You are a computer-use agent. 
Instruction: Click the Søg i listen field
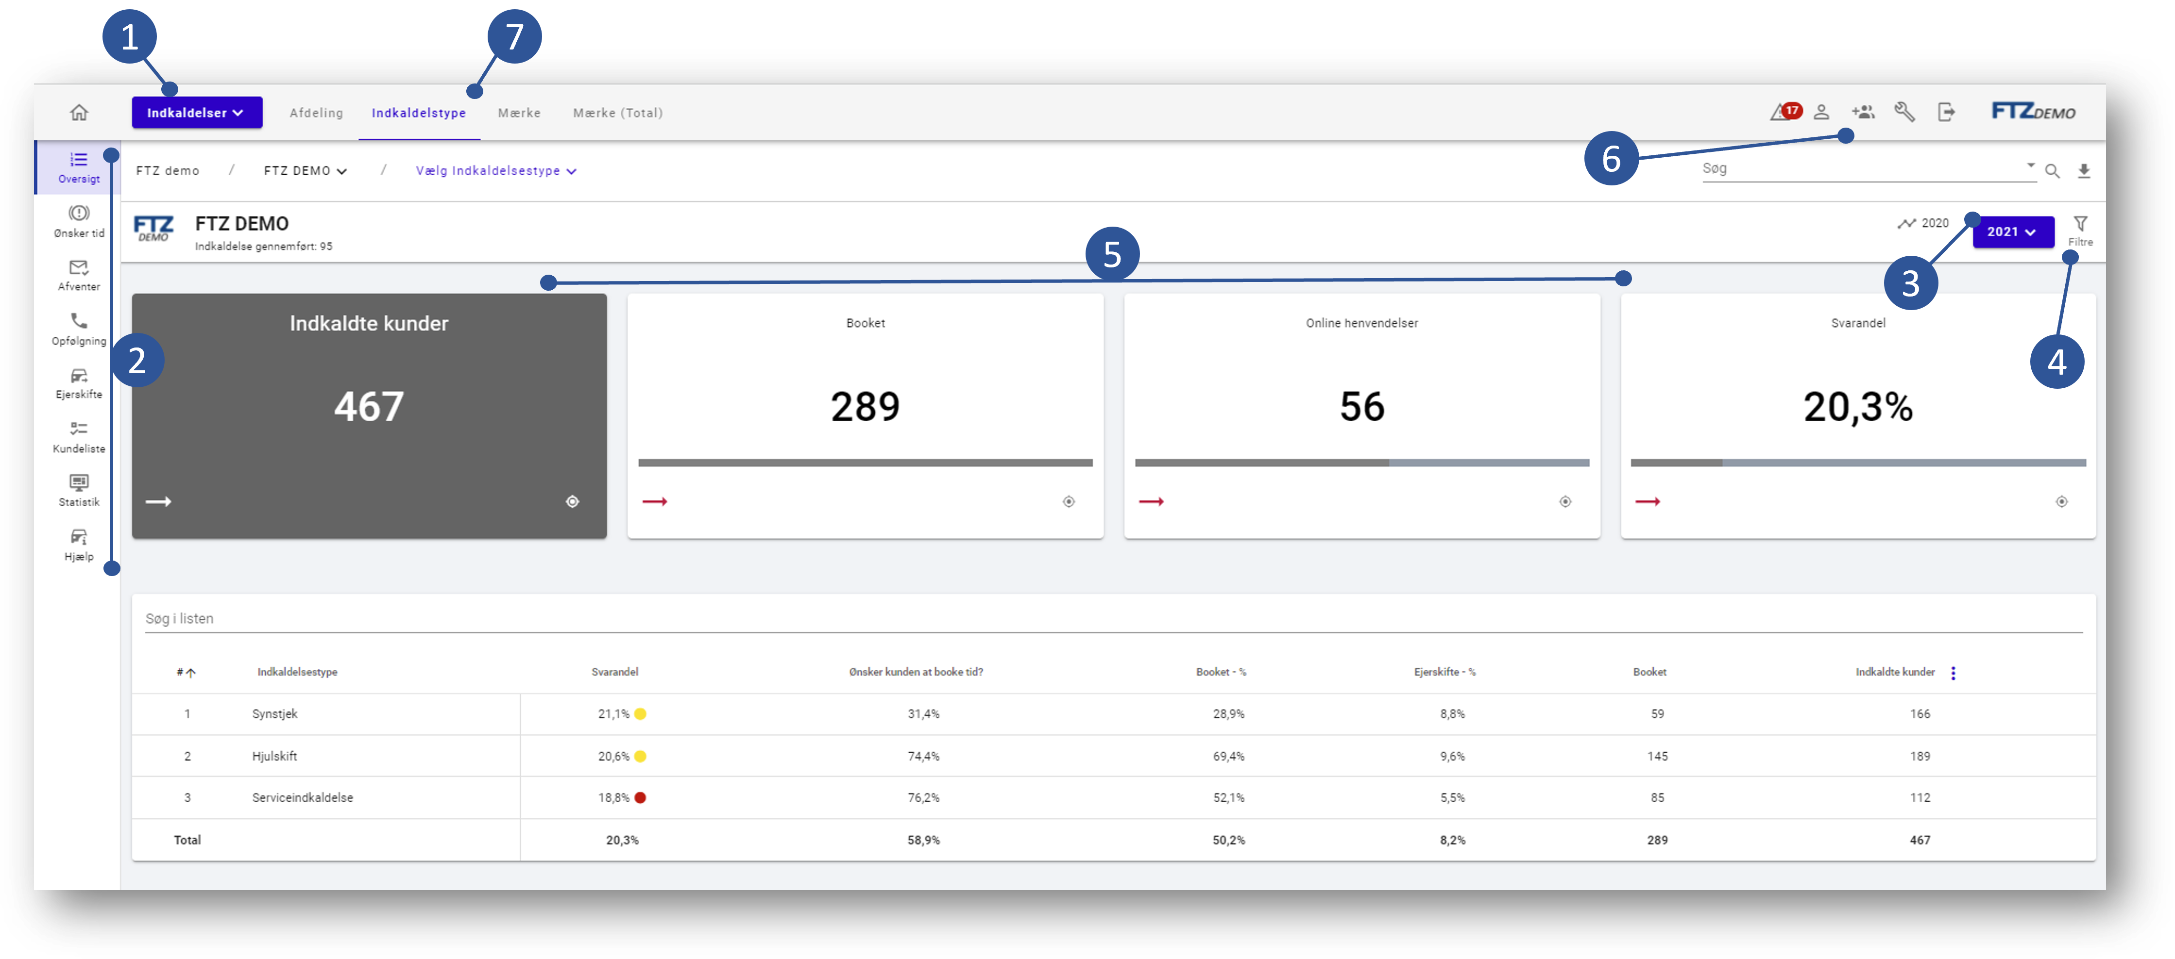click(1114, 619)
